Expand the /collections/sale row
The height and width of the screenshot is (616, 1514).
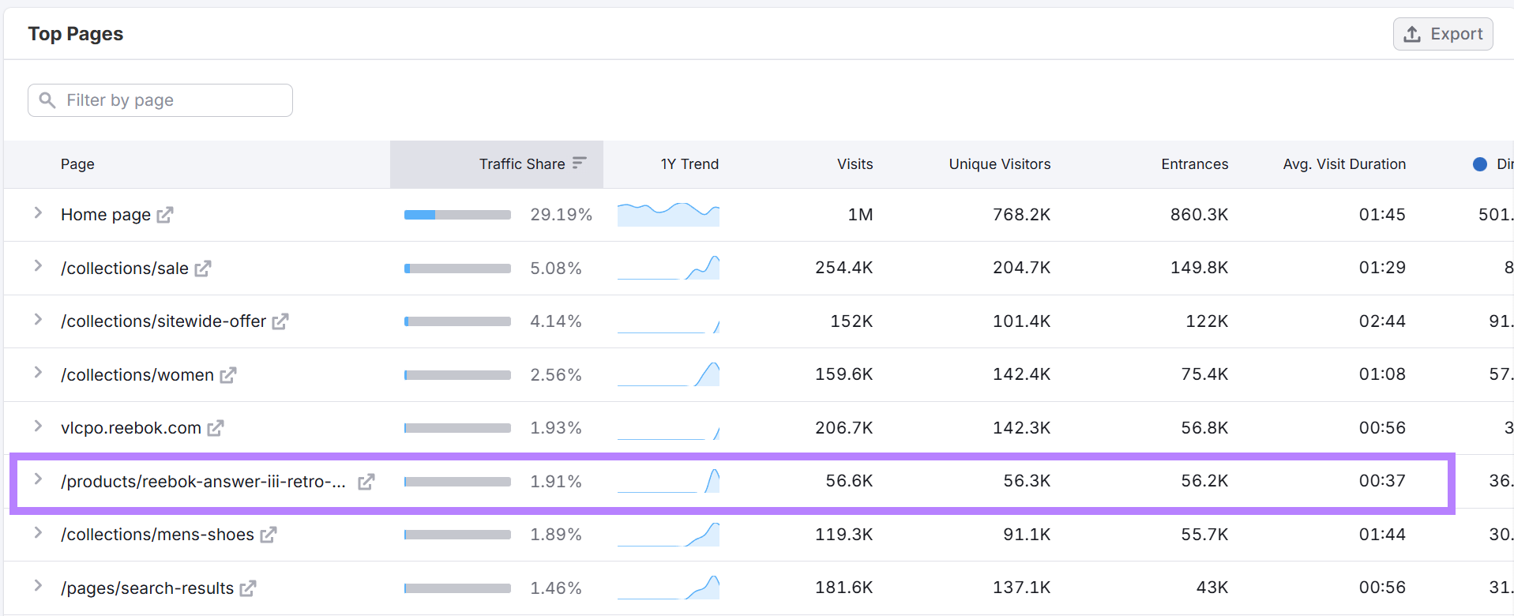coord(38,266)
